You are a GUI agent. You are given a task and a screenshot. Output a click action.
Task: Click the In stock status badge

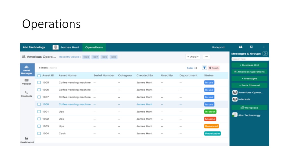210,111
